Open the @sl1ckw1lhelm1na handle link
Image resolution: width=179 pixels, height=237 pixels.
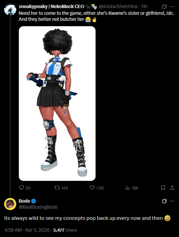pyautogui.click(x=118, y=6)
